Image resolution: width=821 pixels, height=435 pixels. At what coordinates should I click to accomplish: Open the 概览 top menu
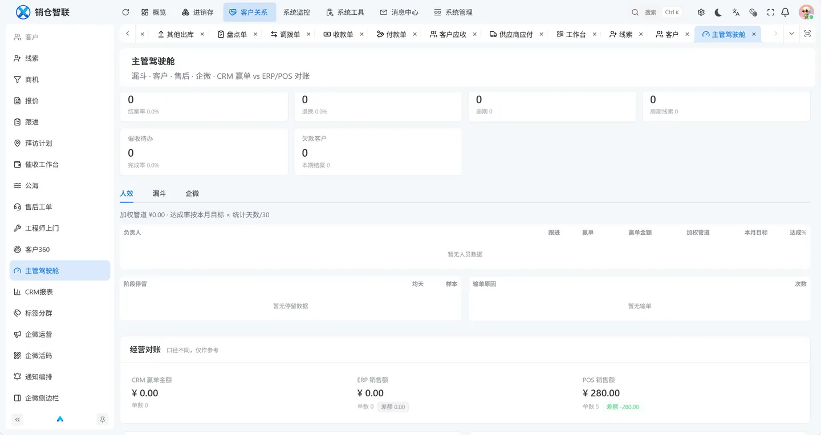154,12
